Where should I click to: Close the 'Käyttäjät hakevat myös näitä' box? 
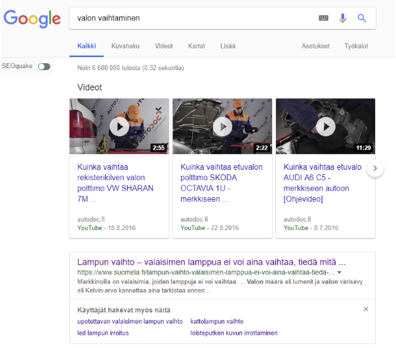[366, 309]
